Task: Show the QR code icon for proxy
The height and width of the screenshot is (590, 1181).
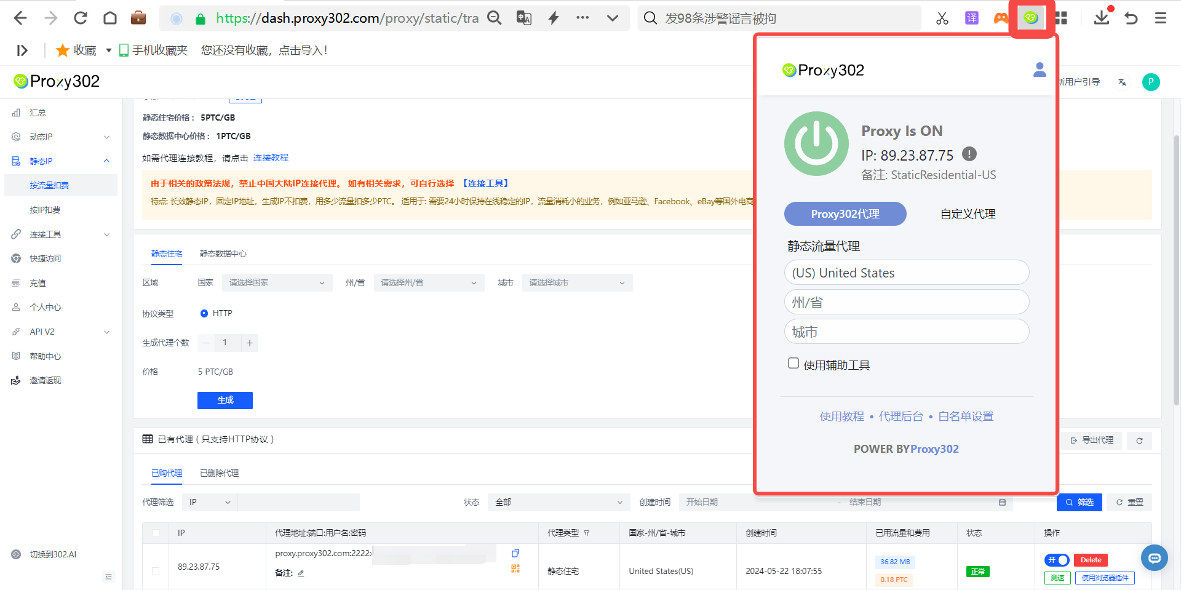Action: coord(515,568)
